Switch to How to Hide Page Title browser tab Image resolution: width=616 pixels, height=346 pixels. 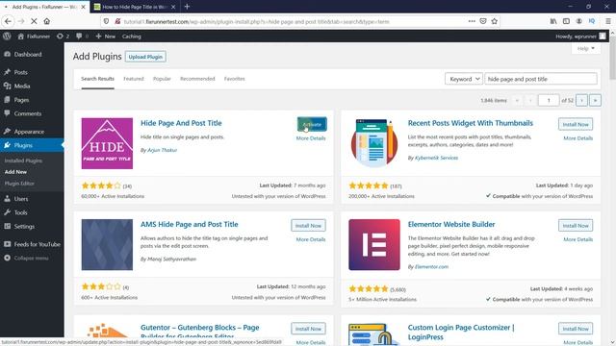pos(135,7)
